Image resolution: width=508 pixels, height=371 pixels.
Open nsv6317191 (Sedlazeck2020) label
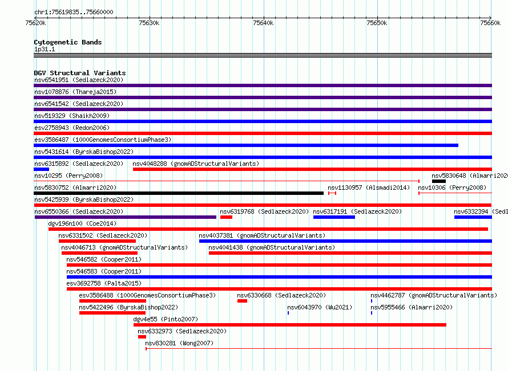pyautogui.click(x=357, y=211)
